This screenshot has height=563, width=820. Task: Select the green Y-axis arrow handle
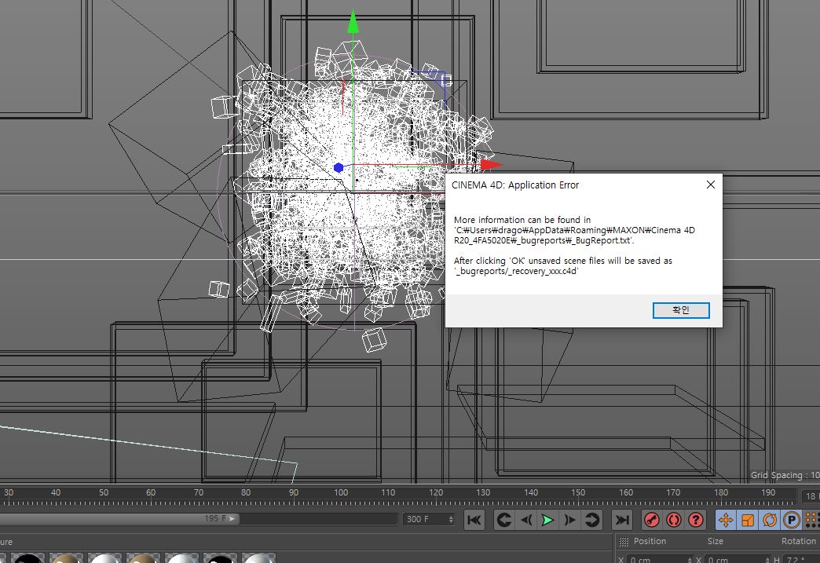click(x=353, y=22)
